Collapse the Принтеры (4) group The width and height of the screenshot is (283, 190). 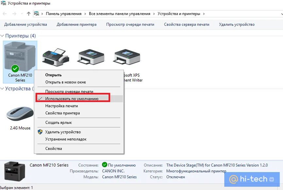click(x=2, y=36)
